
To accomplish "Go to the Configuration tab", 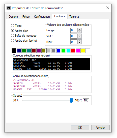I will click(x=42, y=17).
